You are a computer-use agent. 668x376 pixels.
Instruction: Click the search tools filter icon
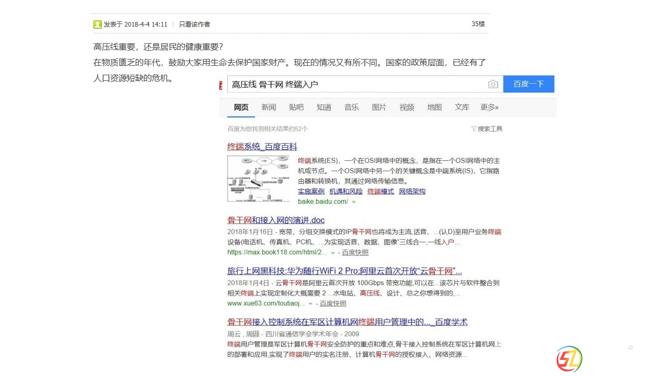pyautogui.click(x=474, y=129)
